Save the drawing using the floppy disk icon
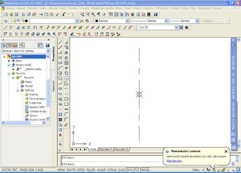Screen dimensions: 241x173 click(x=16, y=14)
